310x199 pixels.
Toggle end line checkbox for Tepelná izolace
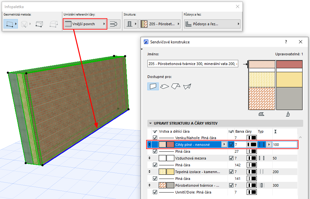tap(231, 171)
